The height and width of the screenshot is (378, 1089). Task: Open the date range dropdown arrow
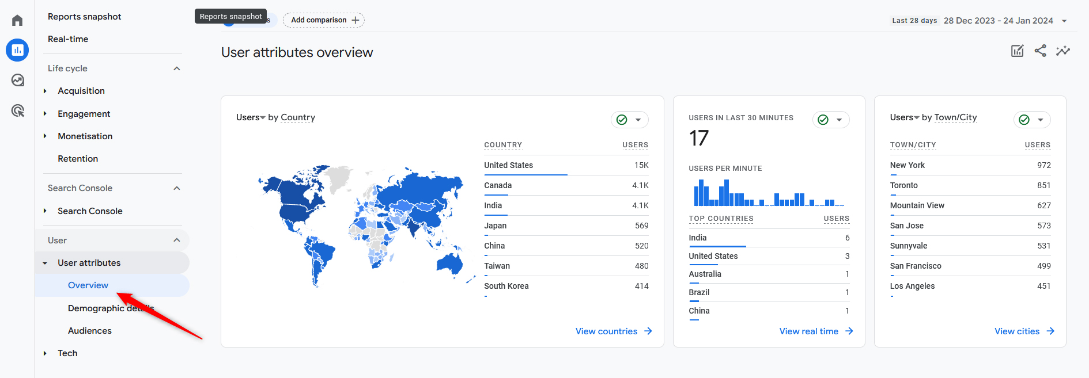1064,21
